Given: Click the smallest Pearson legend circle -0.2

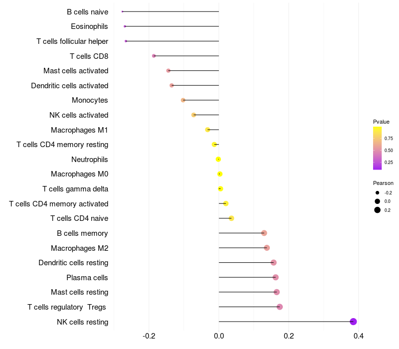Looking at the screenshot, I should (377, 192).
